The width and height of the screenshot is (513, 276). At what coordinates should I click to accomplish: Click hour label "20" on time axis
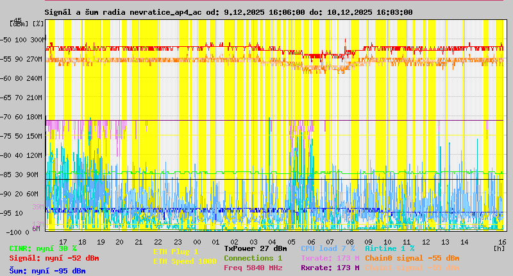[119, 242]
